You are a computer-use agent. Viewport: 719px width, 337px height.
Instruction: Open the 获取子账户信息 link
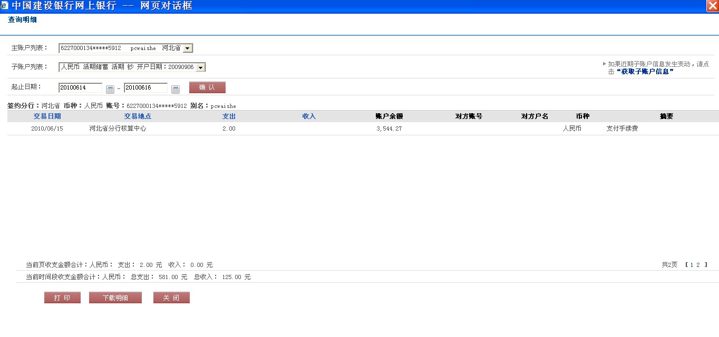[x=645, y=72]
